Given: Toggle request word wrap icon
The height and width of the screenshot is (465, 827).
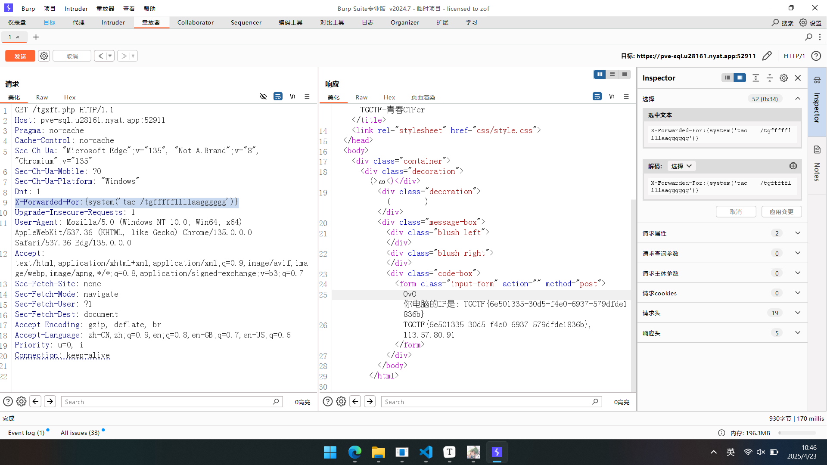Looking at the screenshot, I should [x=278, y=96].
